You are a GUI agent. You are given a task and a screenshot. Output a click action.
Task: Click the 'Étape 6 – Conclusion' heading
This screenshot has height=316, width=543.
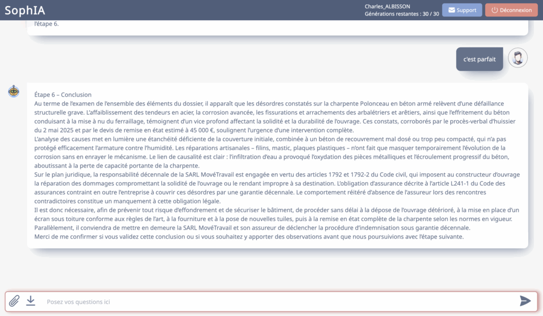63,94
